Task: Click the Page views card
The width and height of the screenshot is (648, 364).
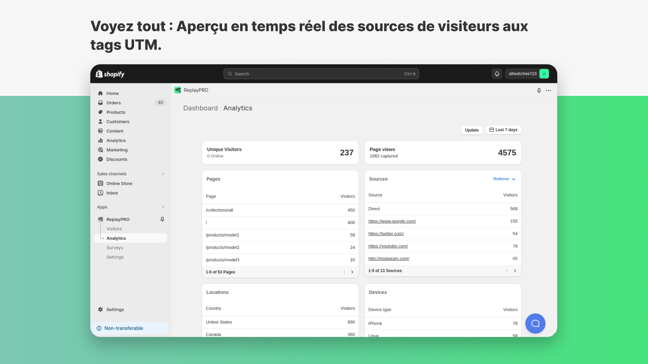Action: (443, 153)
